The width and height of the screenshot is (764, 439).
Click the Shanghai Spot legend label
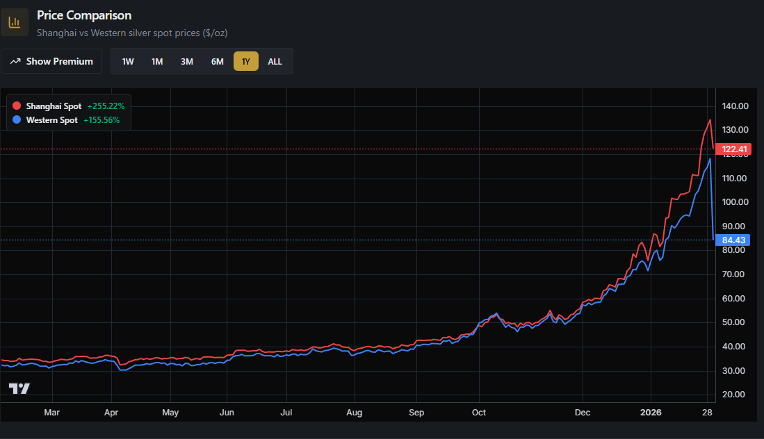pos(54,106)
